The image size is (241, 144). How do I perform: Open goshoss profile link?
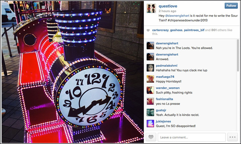point(176,30)
